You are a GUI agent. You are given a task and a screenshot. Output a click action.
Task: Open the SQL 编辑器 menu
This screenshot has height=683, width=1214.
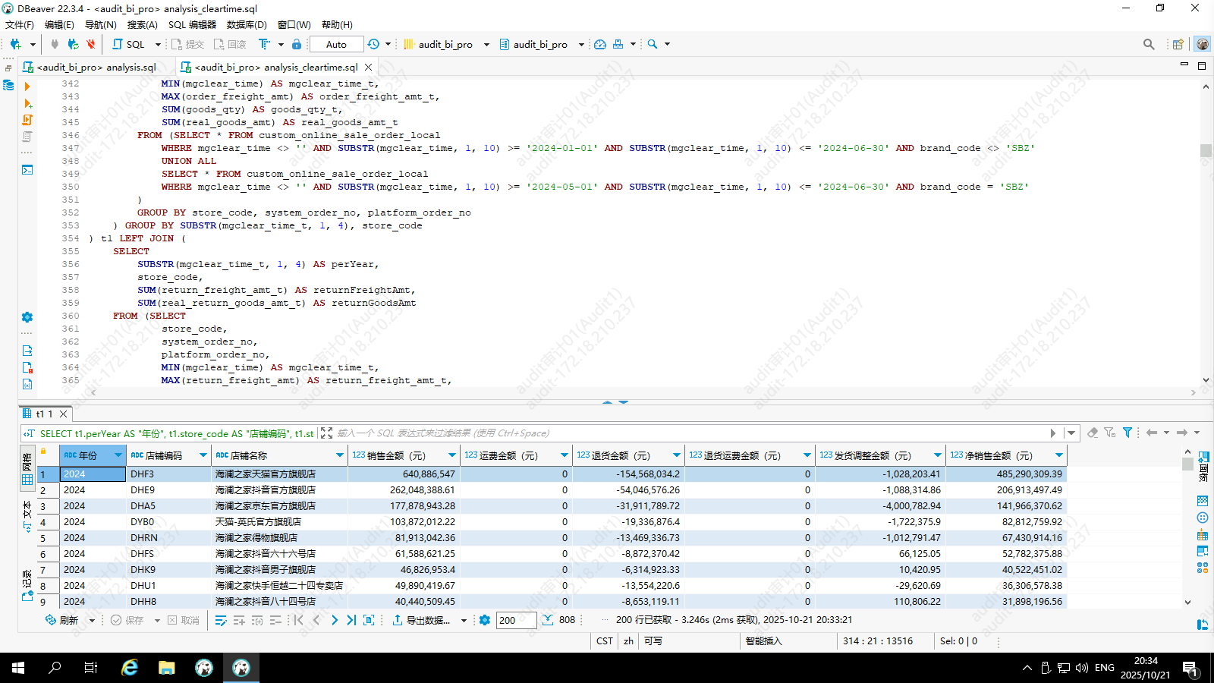click(x=192, y=24)
